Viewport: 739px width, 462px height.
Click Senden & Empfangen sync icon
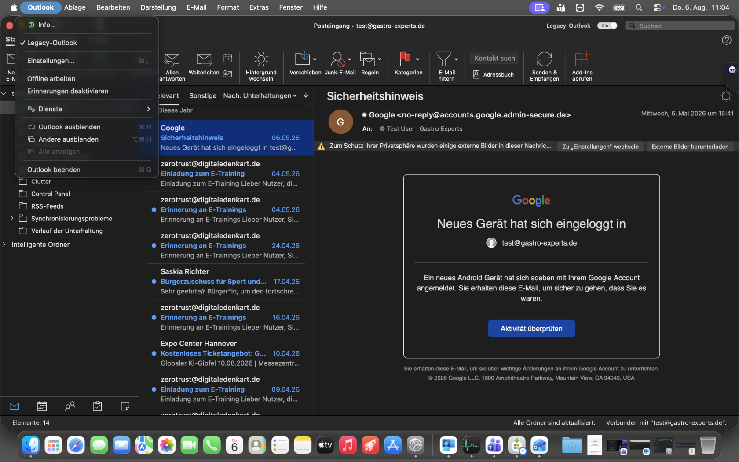coord(544,59)
